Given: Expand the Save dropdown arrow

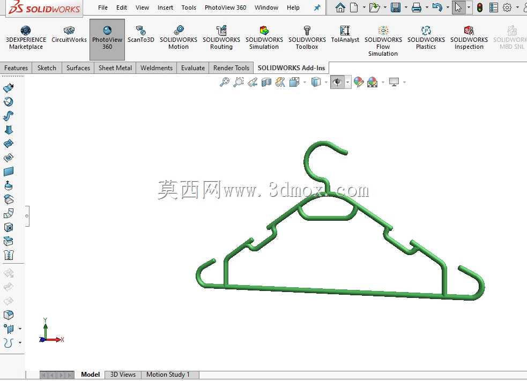Looking at the screenshot, I should pos(406,8).
